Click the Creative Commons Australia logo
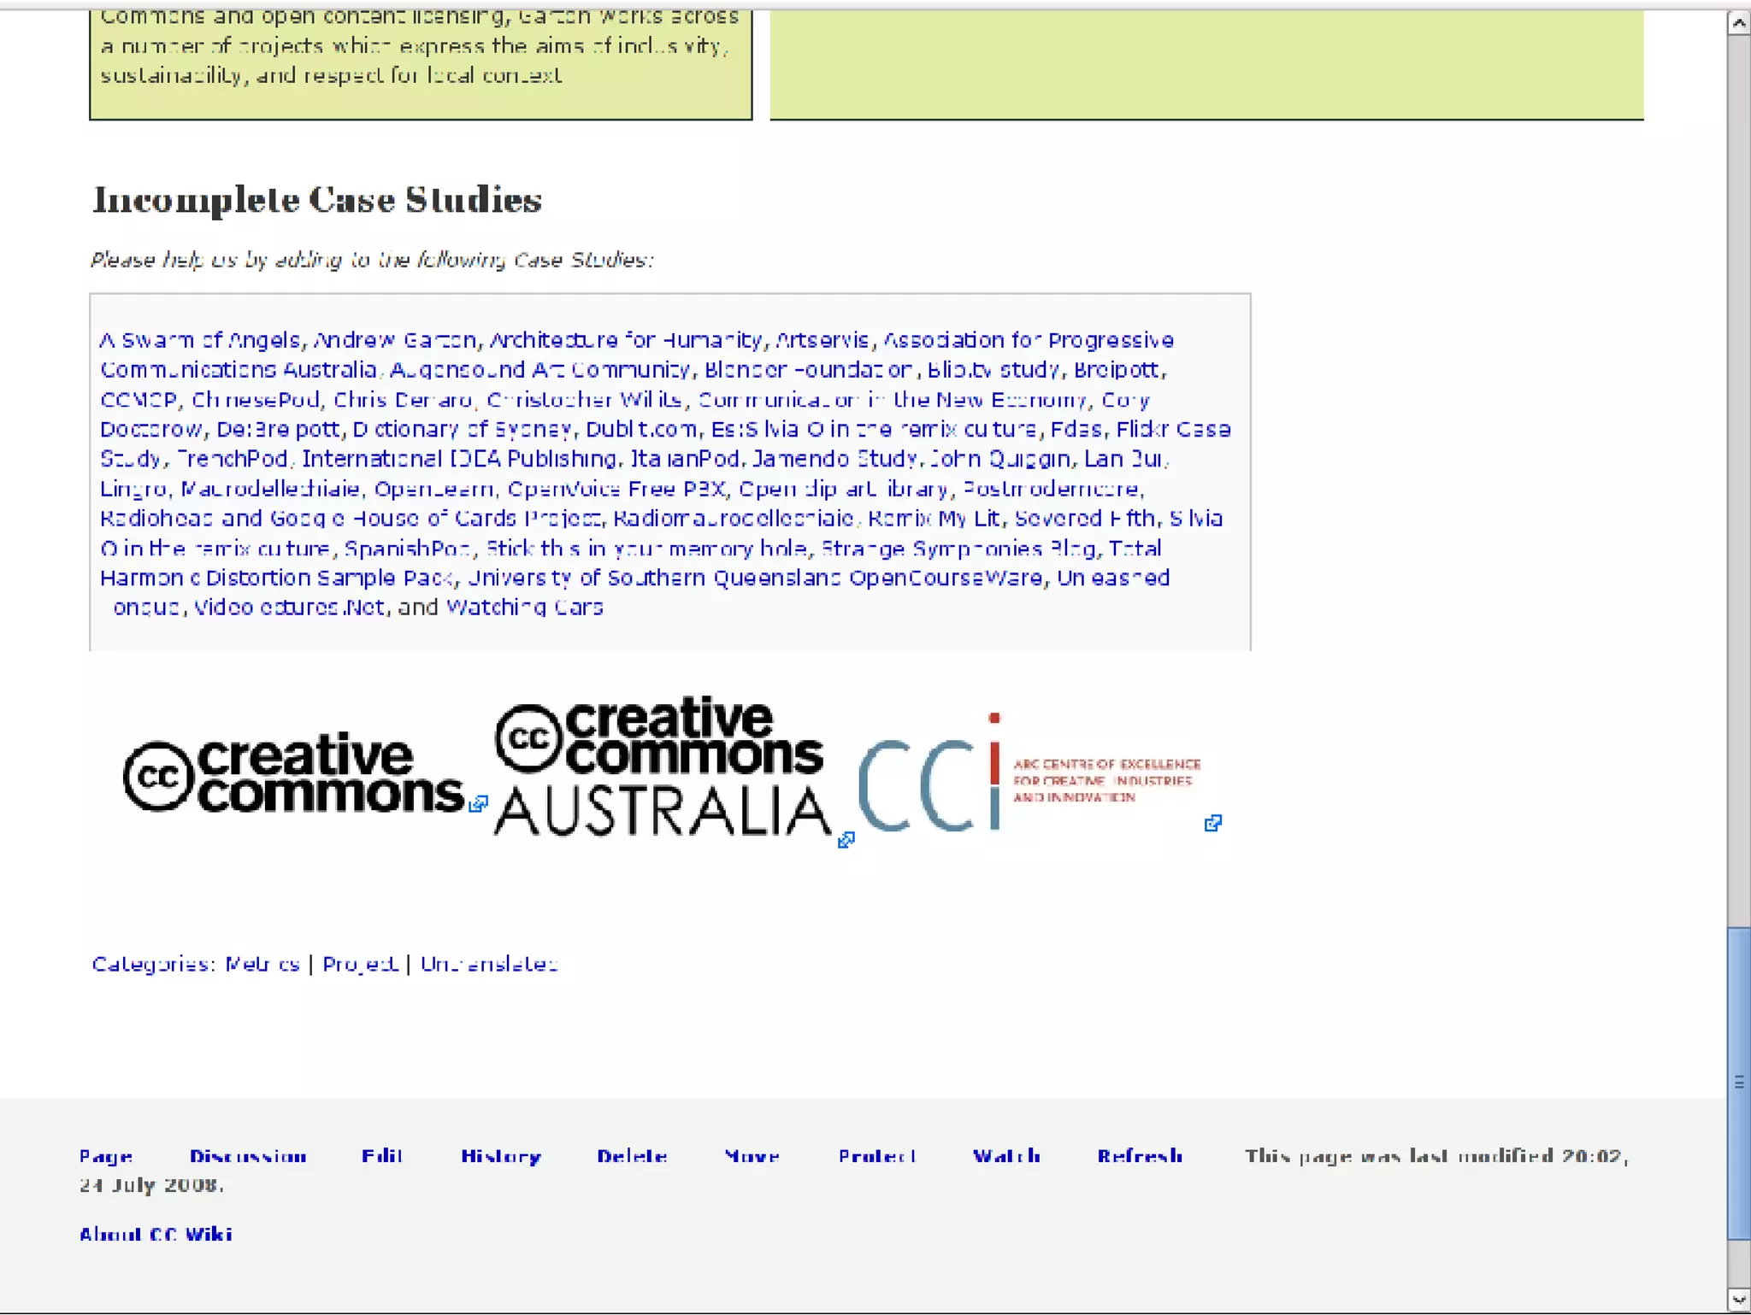1751x1315 pixels. click(x=661, y=766)
